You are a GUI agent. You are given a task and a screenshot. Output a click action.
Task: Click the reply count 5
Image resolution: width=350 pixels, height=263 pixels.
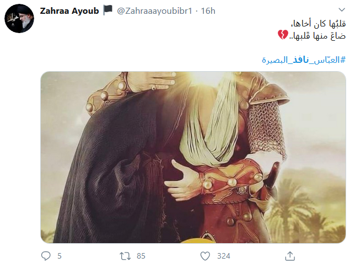click(x=60, y=256)
